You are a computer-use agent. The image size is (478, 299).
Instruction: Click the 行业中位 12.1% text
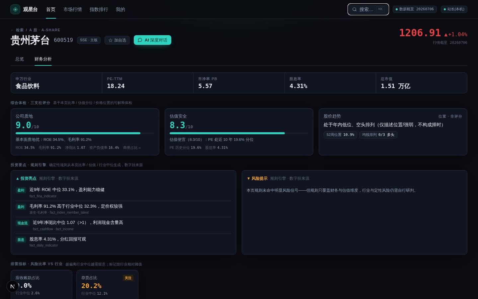[x=94, y=294]
